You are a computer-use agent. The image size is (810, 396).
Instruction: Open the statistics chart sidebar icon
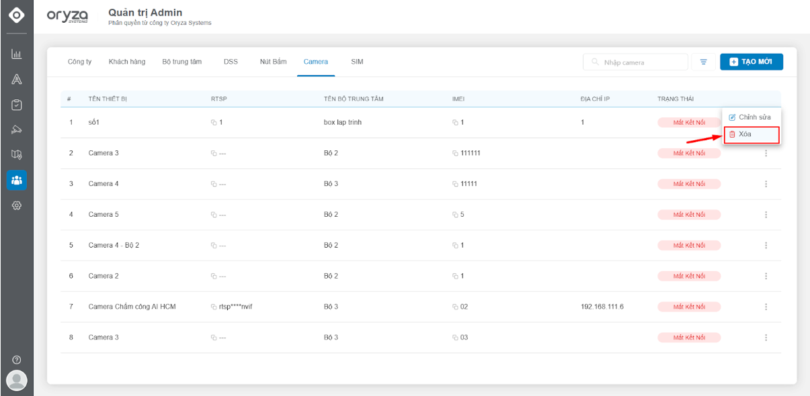(x=17, y=54)
